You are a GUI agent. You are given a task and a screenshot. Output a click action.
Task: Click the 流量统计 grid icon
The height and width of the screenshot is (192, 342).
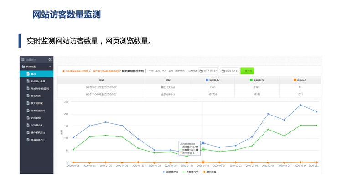pos(23,60)
